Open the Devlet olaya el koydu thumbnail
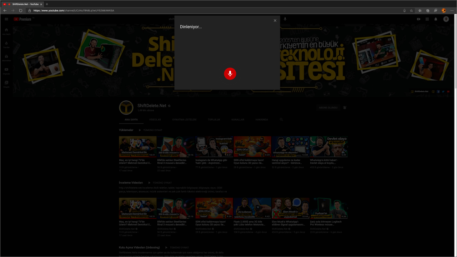The width and height of the screenshot is (457, 257). [328, 147]
